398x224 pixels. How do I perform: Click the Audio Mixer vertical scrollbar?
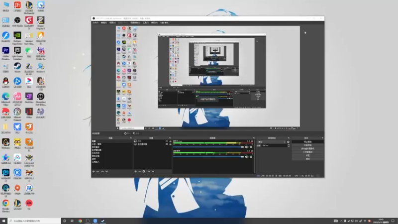(x=254, y=156)
